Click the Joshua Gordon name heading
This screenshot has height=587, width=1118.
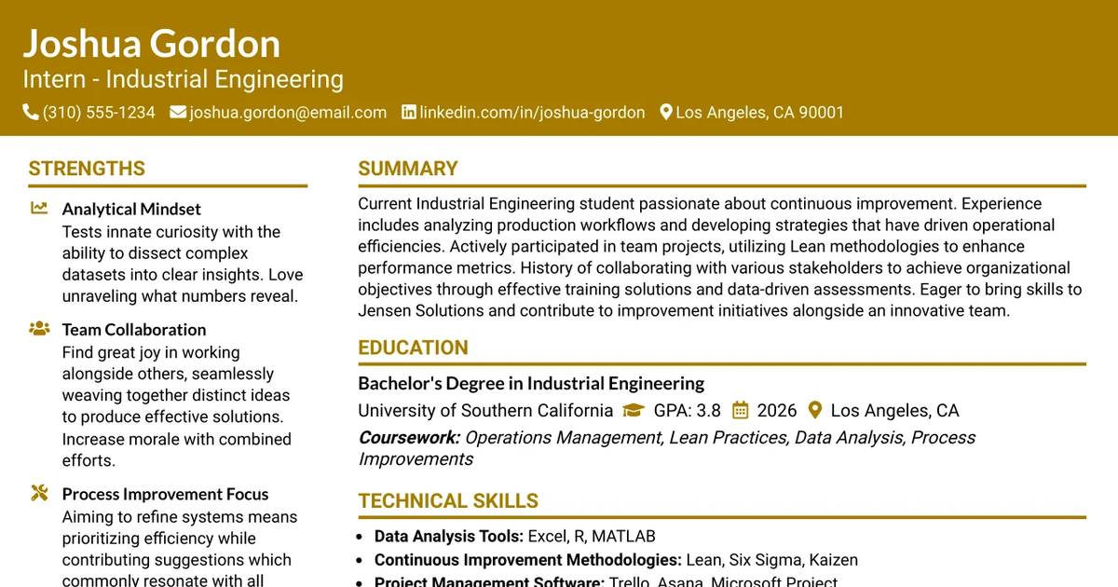click(x=152, y=44)
